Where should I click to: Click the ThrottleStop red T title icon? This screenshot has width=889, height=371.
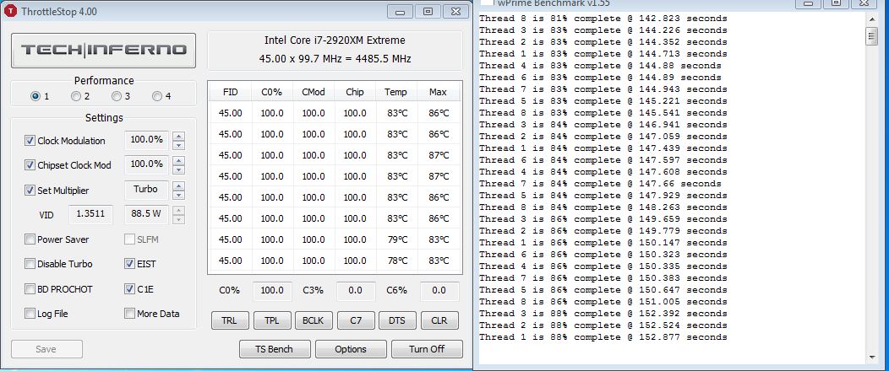(9, 11)
